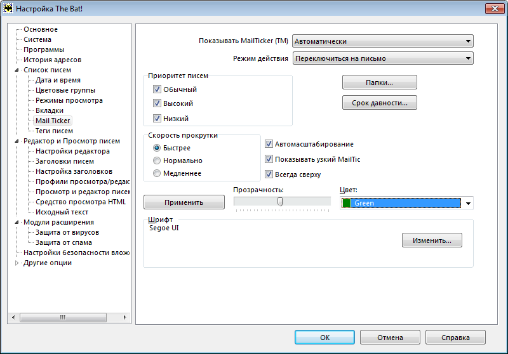The image size is (508, 354).
Task: Click tree scrollbar left arrow
Action: (13, 317)
